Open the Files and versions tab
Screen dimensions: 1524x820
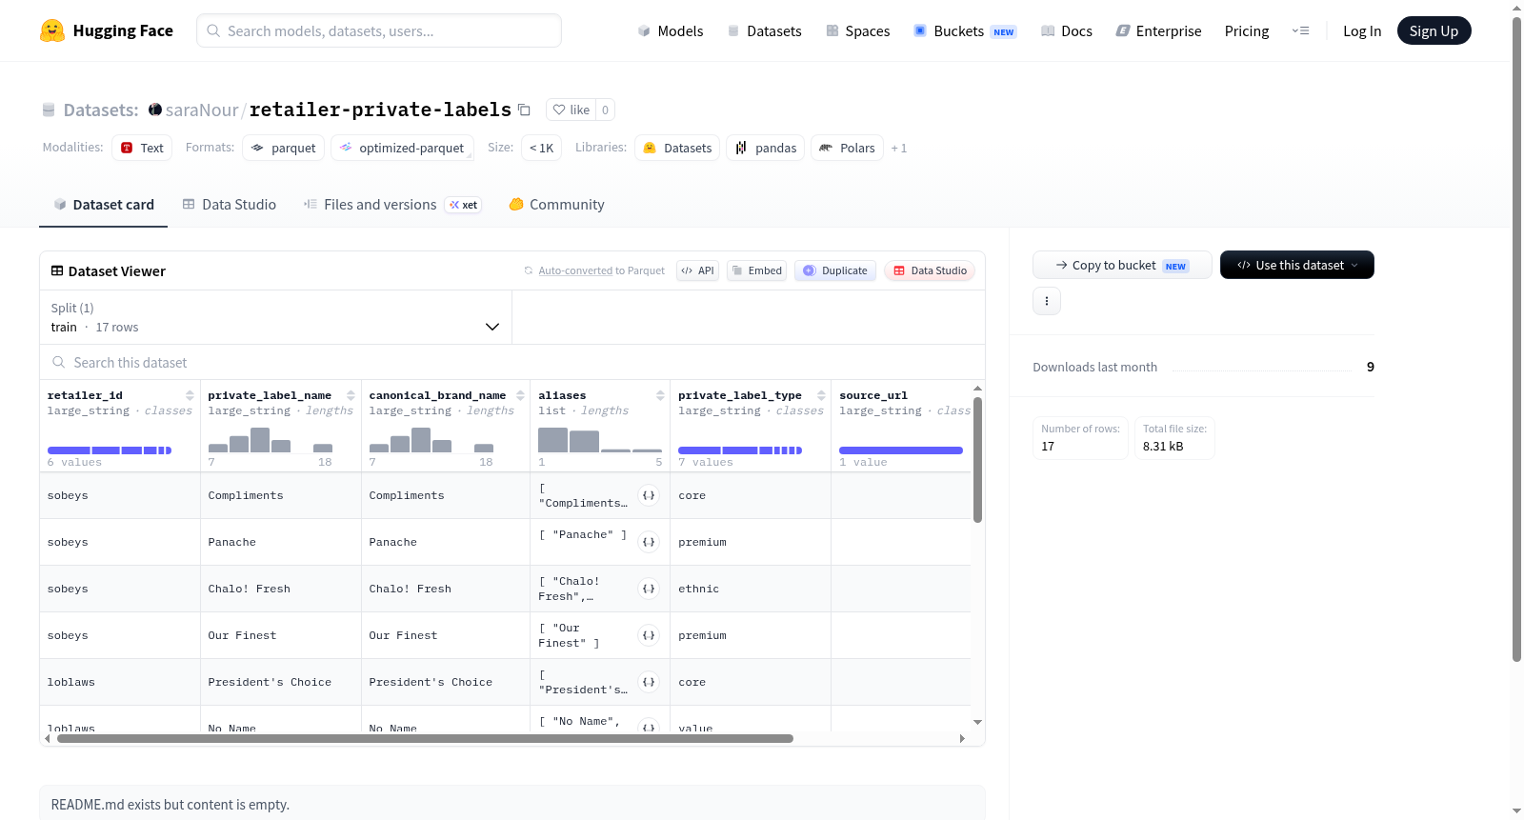(x=392, y=204)
